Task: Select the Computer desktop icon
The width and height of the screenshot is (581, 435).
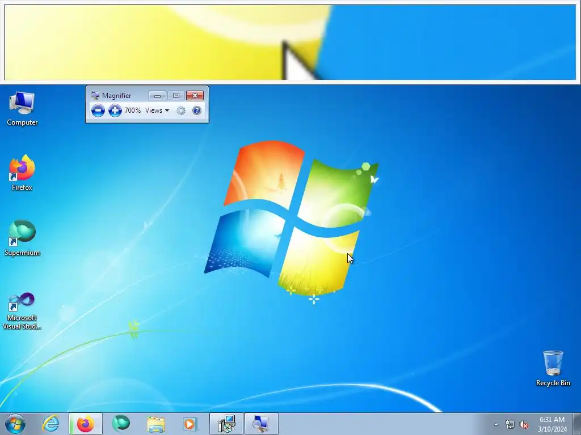Action: point(22,109)
